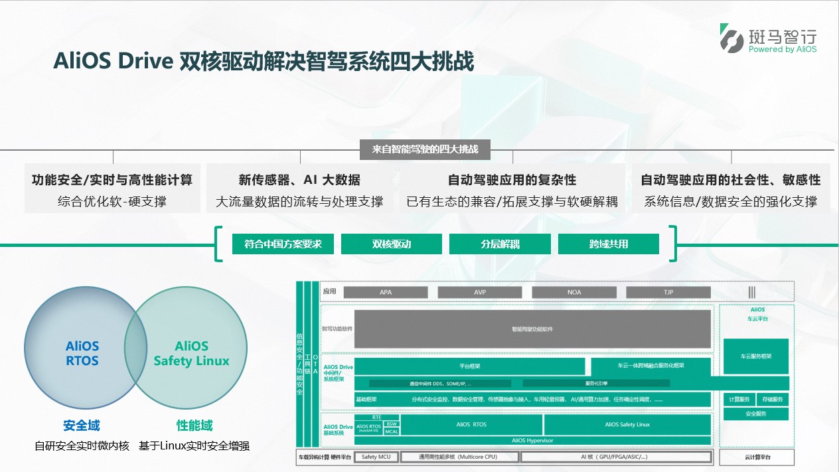Click the small 'MCAL' box
The height and width of the screenshot is (472, 839).
392,432
